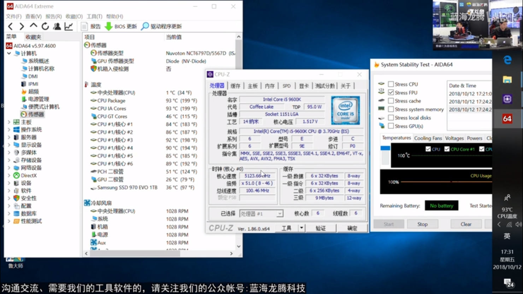Disable the Stress FPU checkbox
The height and width of the screenshot is (294, 523).
[x=391, y=92]
